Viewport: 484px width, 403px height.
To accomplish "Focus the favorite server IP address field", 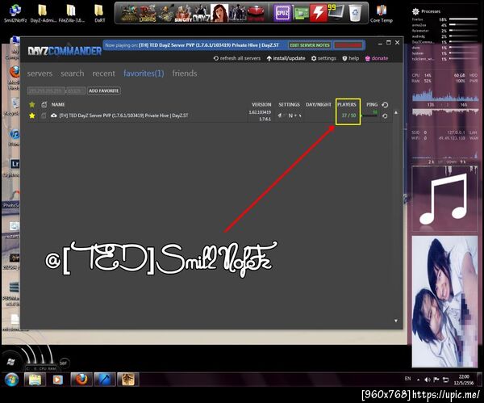I will (x=46, y=91).
